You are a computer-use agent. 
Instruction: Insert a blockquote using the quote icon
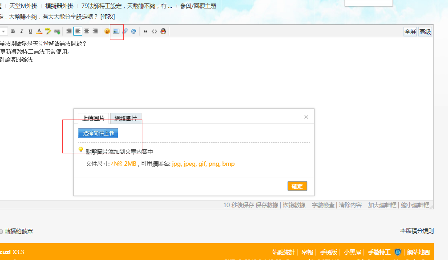145,31
